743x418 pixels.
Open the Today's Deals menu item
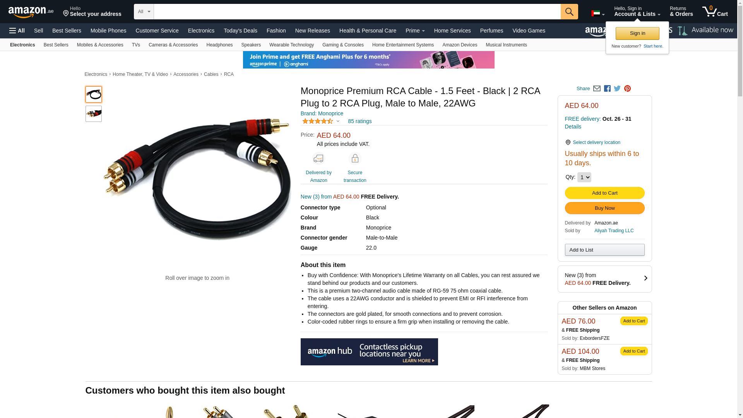pyautogui.click(x=240, y=31)
